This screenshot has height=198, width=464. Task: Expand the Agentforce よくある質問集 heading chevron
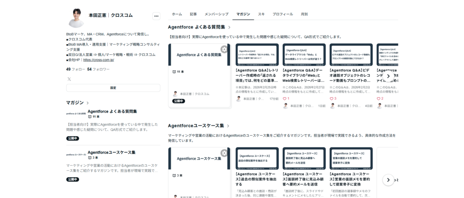229,28
